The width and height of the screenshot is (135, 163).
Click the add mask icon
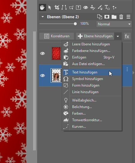107,17
